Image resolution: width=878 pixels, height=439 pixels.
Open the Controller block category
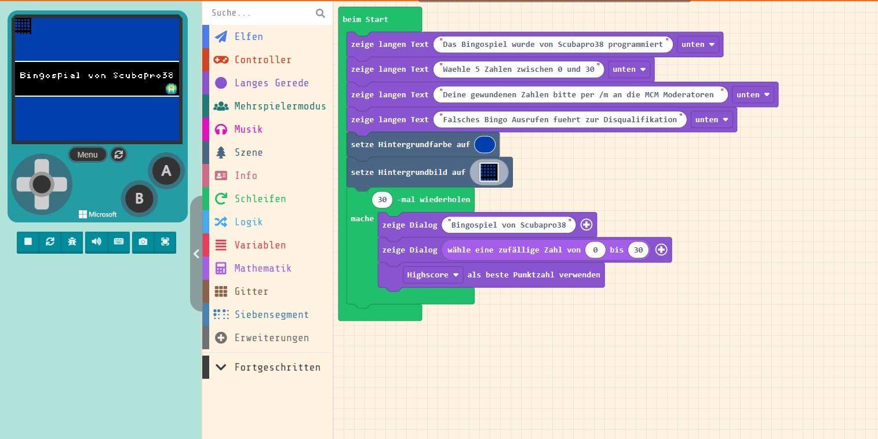tap(263, 60)
